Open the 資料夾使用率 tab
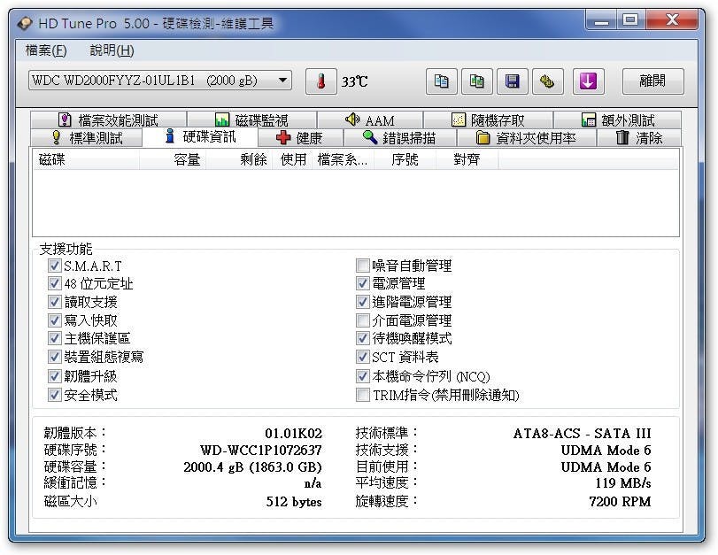718x555 pixels. coord(526,138)
